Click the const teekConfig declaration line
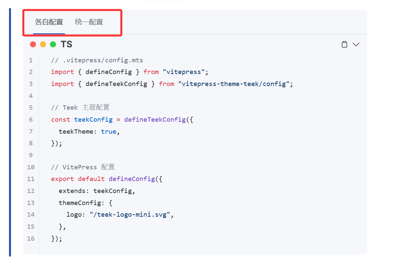Screen dimensions: 405x261 tap(122, 120)
